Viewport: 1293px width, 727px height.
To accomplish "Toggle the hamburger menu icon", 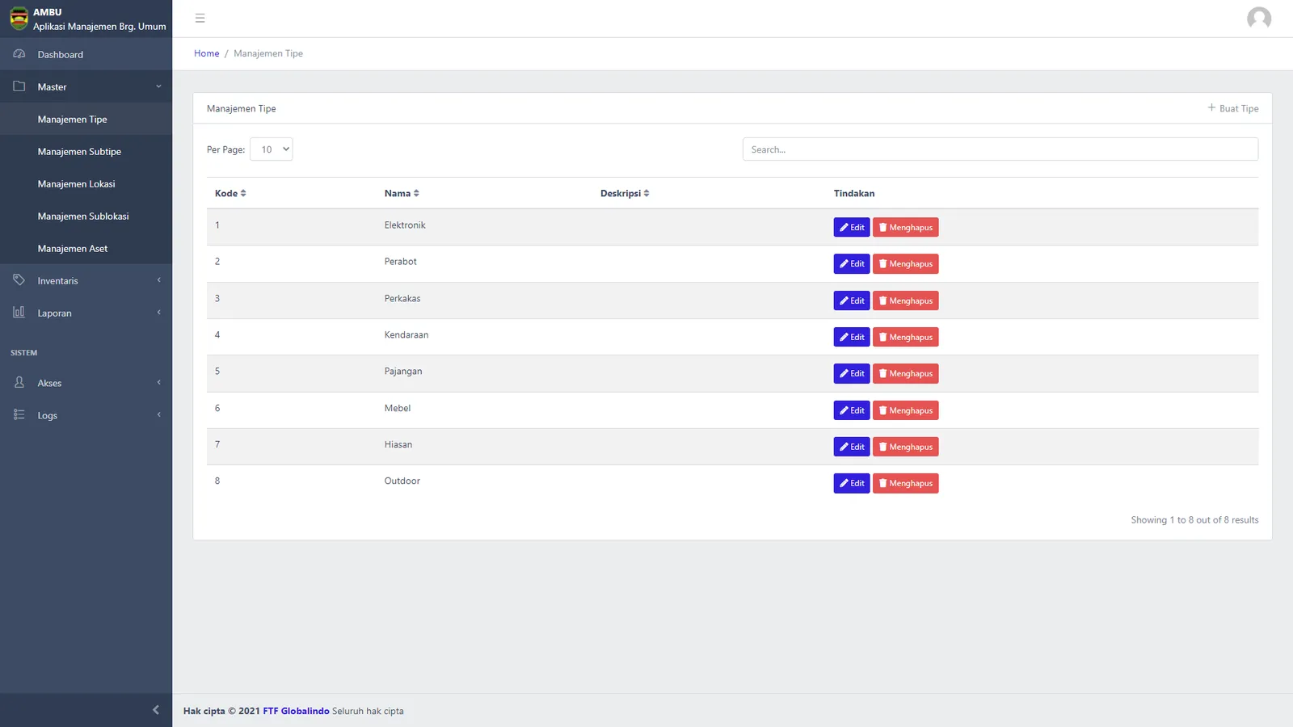I will coord(200,19).
